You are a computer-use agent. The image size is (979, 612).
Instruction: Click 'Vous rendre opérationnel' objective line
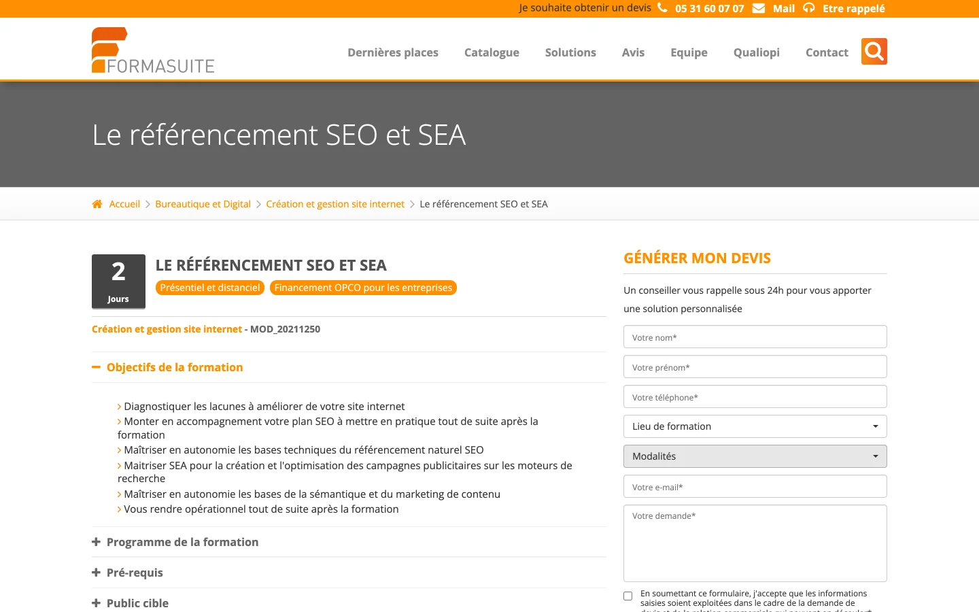261,509
